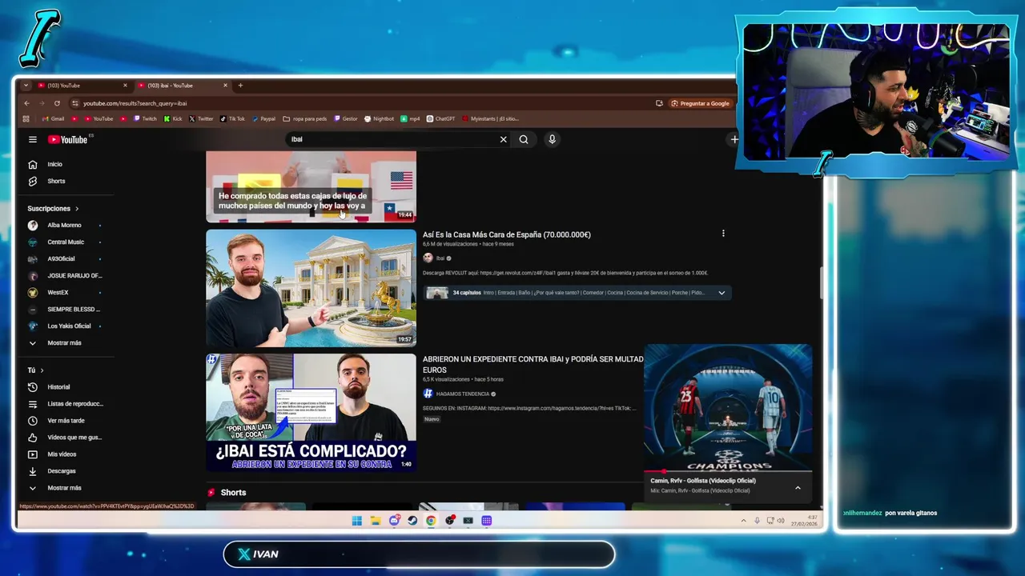
Task: Open Descargas in the sidebar
Action: click(62, 470)
